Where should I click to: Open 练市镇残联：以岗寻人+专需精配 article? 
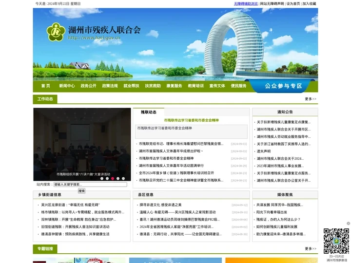click(x=82, y=212)
